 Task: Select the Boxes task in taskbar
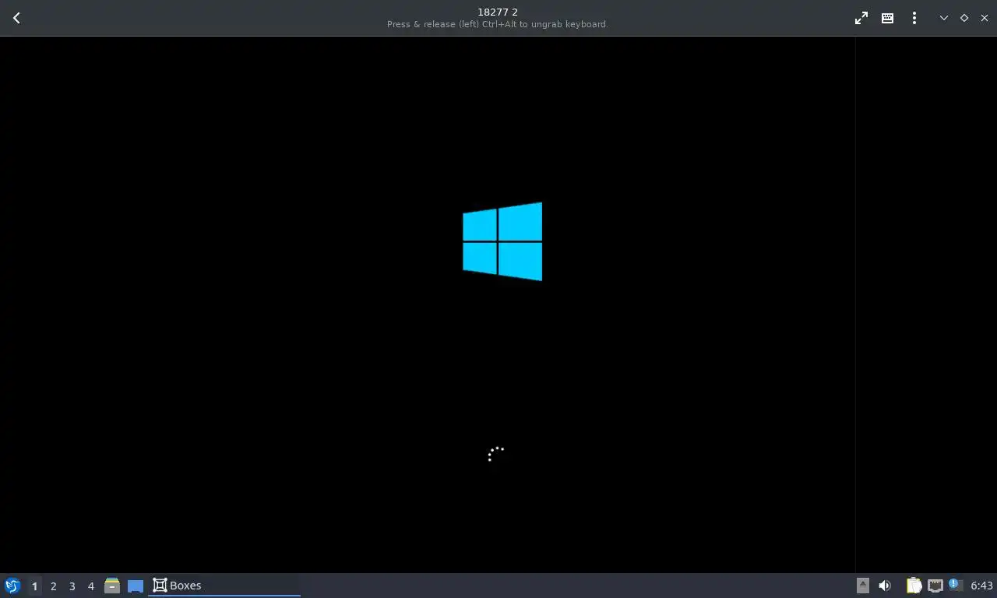point(224,586)
